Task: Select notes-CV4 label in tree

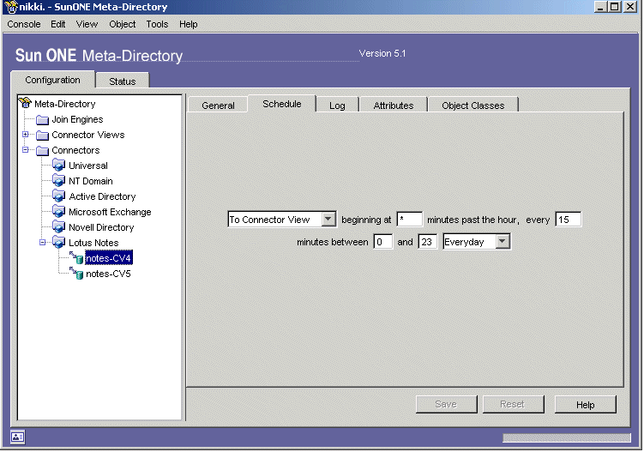Action: (x=108, y=258)
